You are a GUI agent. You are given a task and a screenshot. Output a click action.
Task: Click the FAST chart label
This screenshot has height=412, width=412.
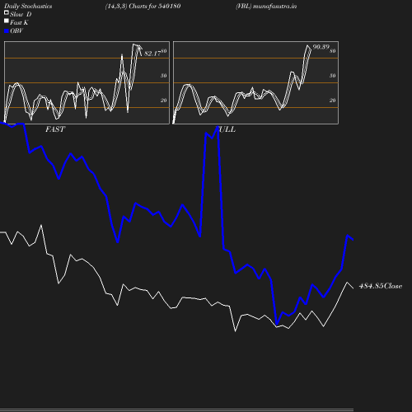(x=55, y=129)
